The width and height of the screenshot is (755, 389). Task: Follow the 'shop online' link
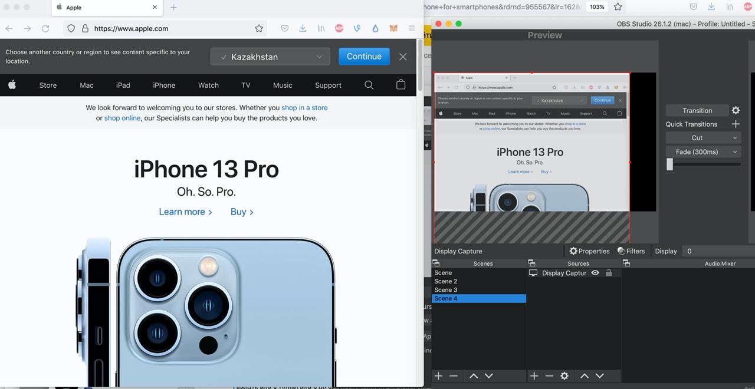pyautogui.click(x=122, y=118)
